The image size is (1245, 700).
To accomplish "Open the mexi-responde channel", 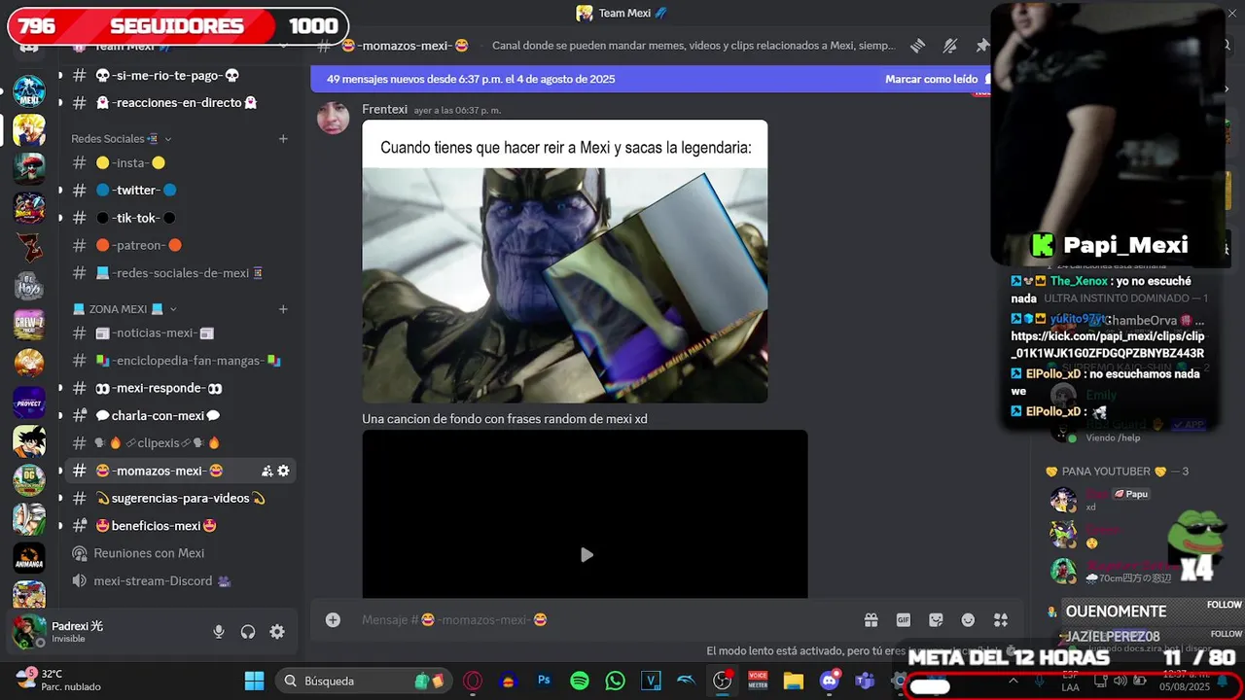I will pos(180,388).
